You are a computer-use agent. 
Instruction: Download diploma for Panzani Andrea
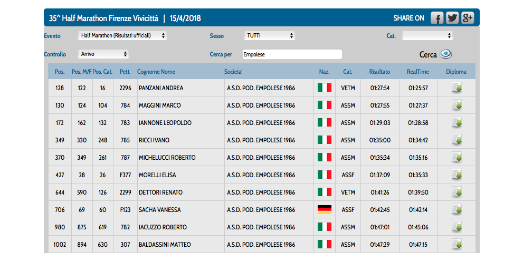tap(457, 88)
